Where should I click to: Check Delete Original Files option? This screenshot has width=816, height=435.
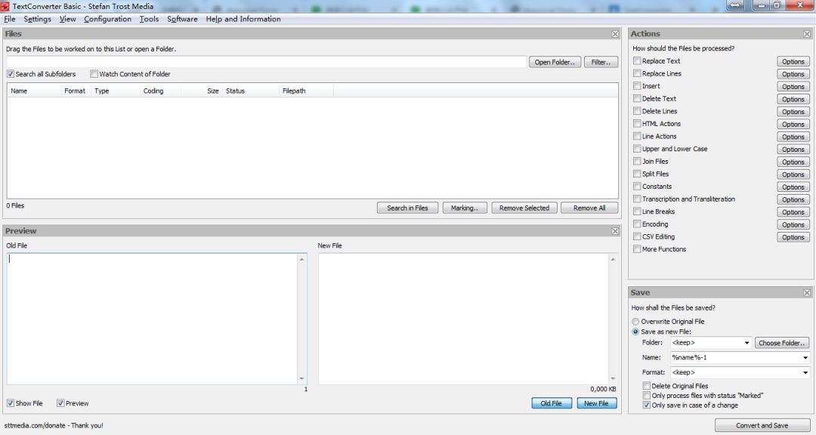coord(646,386)
